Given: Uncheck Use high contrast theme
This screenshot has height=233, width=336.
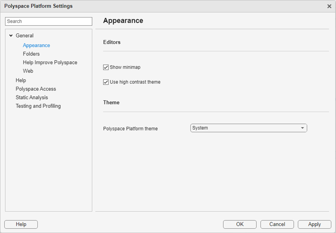Looking at the screenshot, I should (106, 82).
